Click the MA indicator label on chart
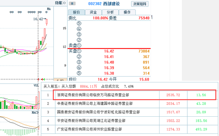 49,9
